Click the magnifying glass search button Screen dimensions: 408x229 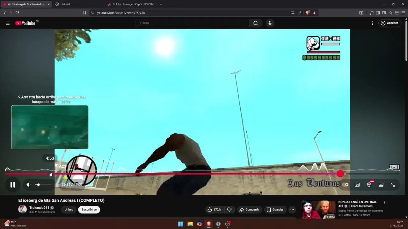256,23
